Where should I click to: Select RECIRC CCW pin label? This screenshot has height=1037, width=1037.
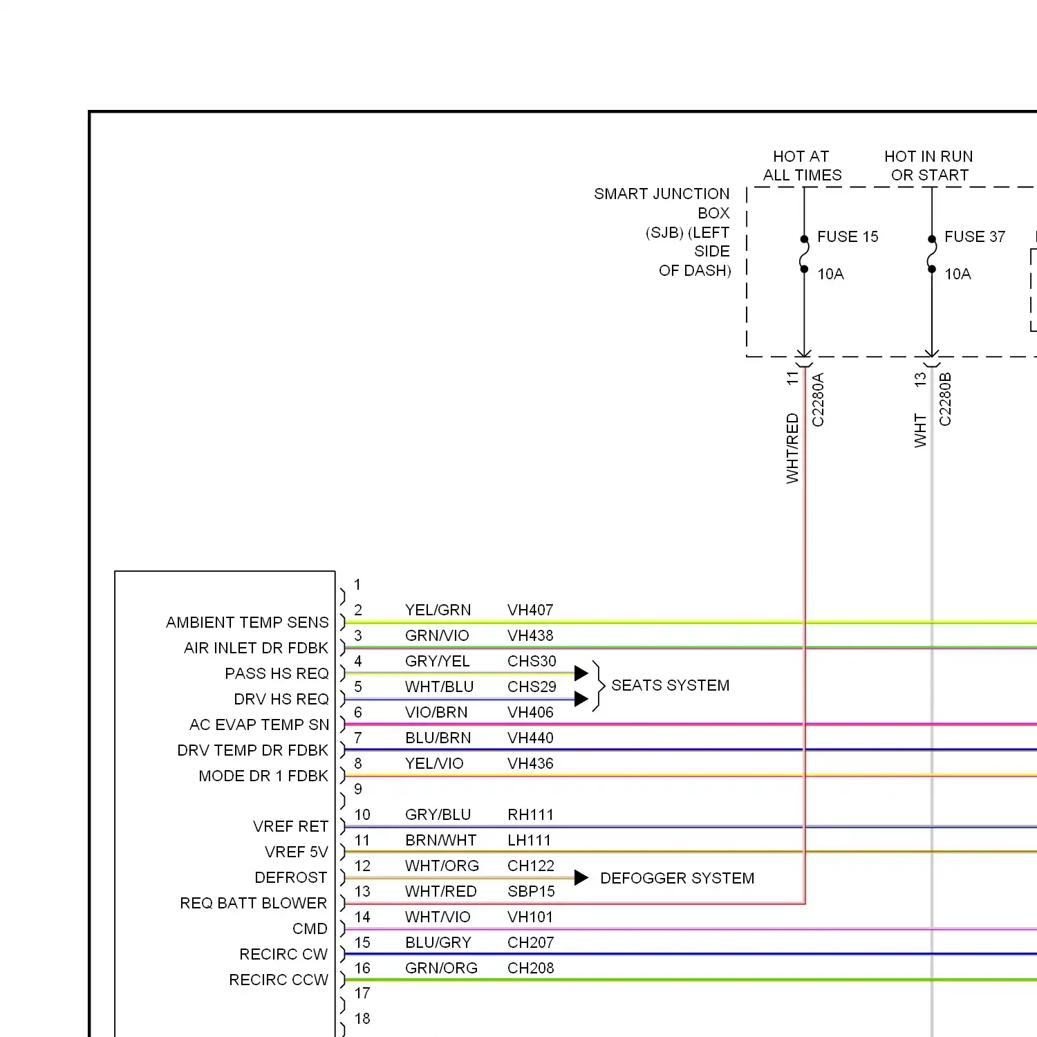click(279, 980)
